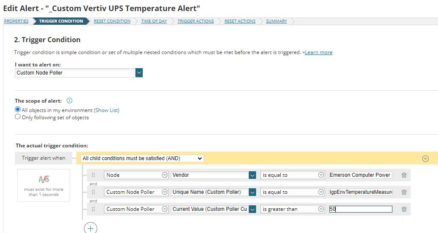Click the Learn more link
This screenshot has height=233, width=438.
pos(318,52)
